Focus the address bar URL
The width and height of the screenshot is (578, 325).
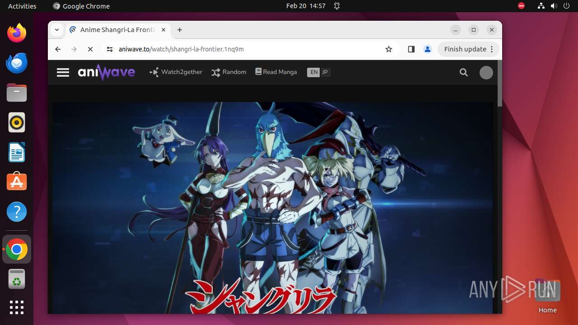pos(181,49)
